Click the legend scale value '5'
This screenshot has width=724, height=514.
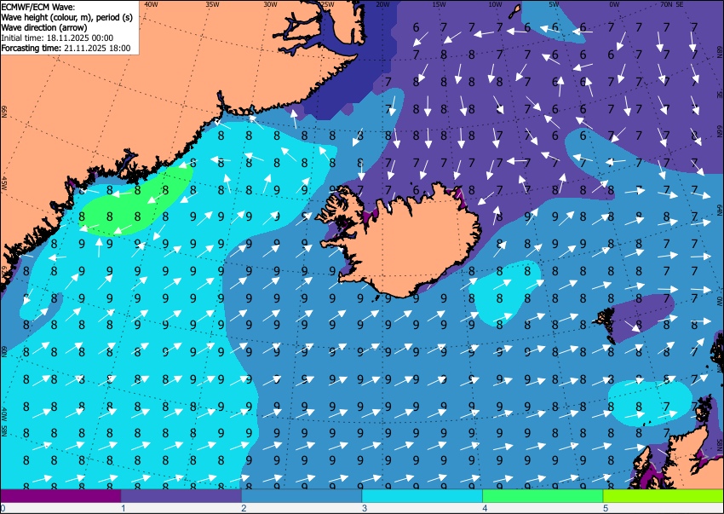(x=606, y=508)
